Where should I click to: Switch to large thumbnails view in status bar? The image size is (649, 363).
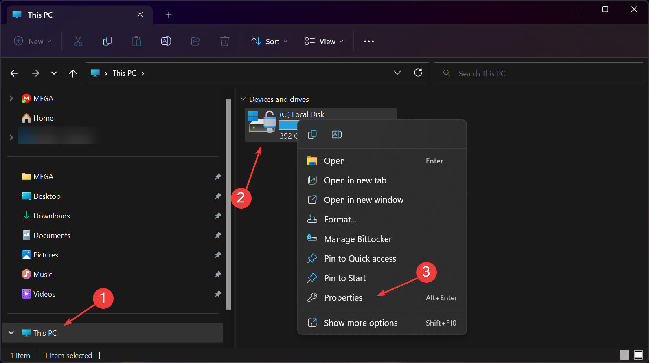pyautogui.click(x=638, y=355)
